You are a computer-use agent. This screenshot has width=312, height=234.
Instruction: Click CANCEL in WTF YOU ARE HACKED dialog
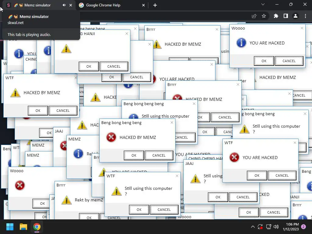(x=282, y=175)
